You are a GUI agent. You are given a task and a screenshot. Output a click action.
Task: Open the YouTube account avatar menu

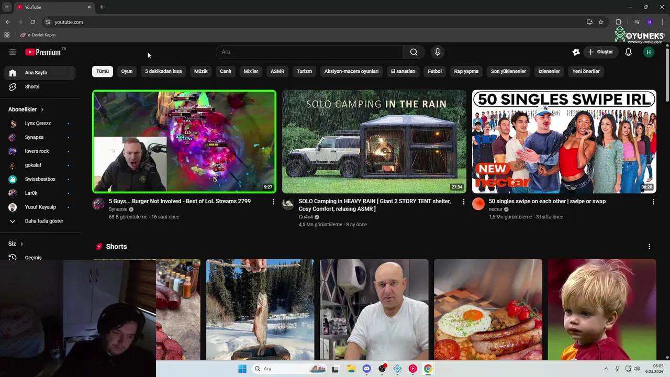click(x=649, y=52)
